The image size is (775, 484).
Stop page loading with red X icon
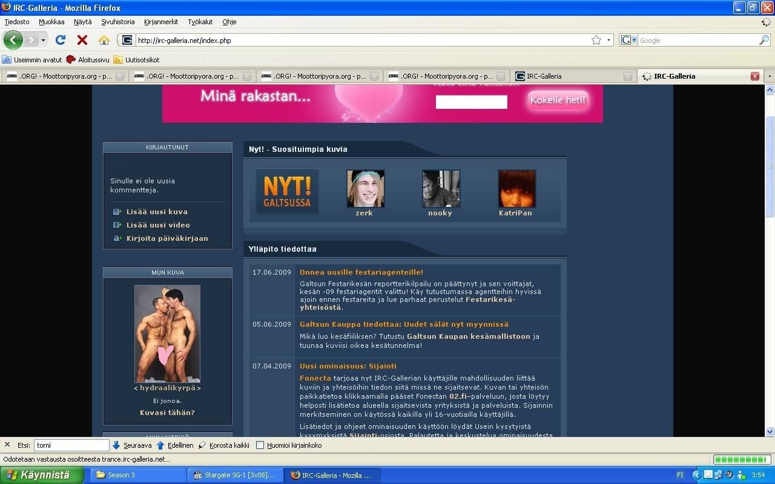coord(82,41)
